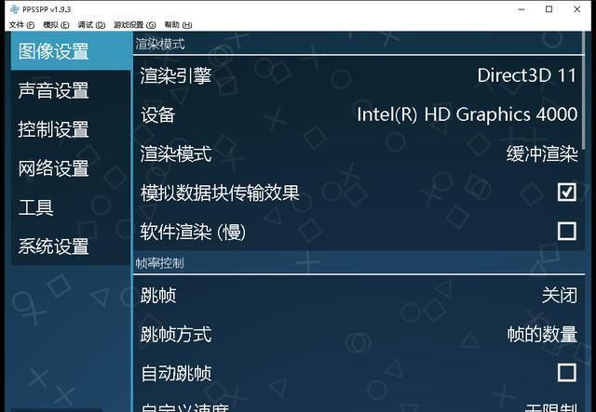Change 渲染模式 setting from 缓冲渲染
596x412 pixels.
[359, 153]
